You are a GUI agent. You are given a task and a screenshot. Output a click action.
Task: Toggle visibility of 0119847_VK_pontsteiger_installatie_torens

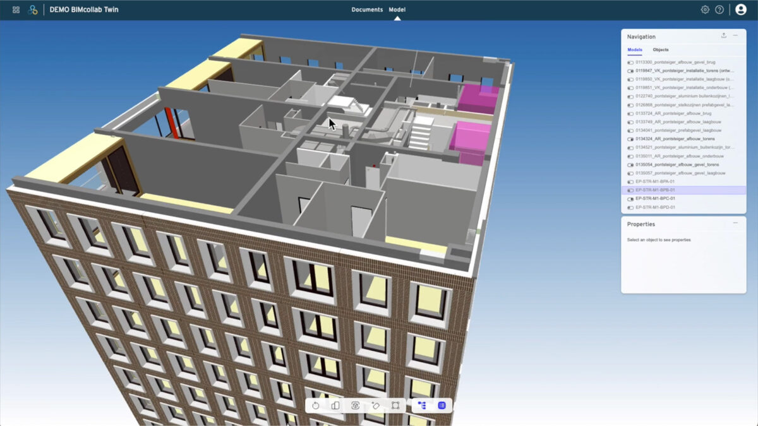pyautogui.click(x=630, y=71)
